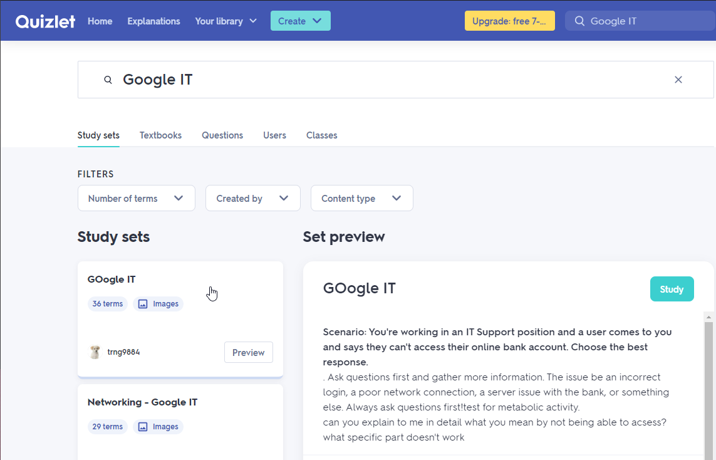Click the set preview scrollbar

click(708, 376)
